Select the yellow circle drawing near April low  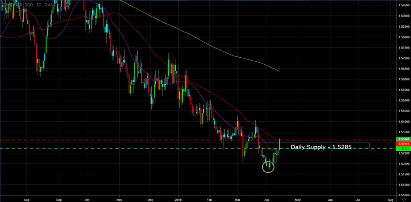[268, 167]
